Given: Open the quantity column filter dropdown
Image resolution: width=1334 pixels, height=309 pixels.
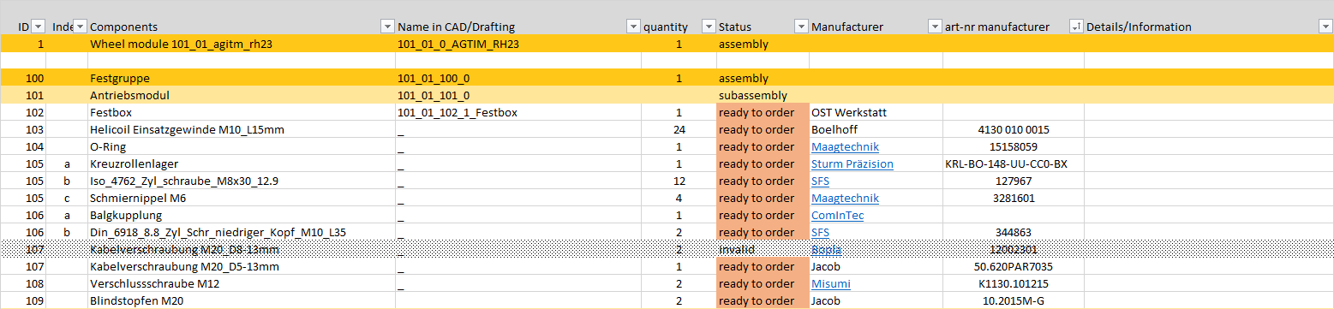Looking at the screenshot, I should point(709,27).
